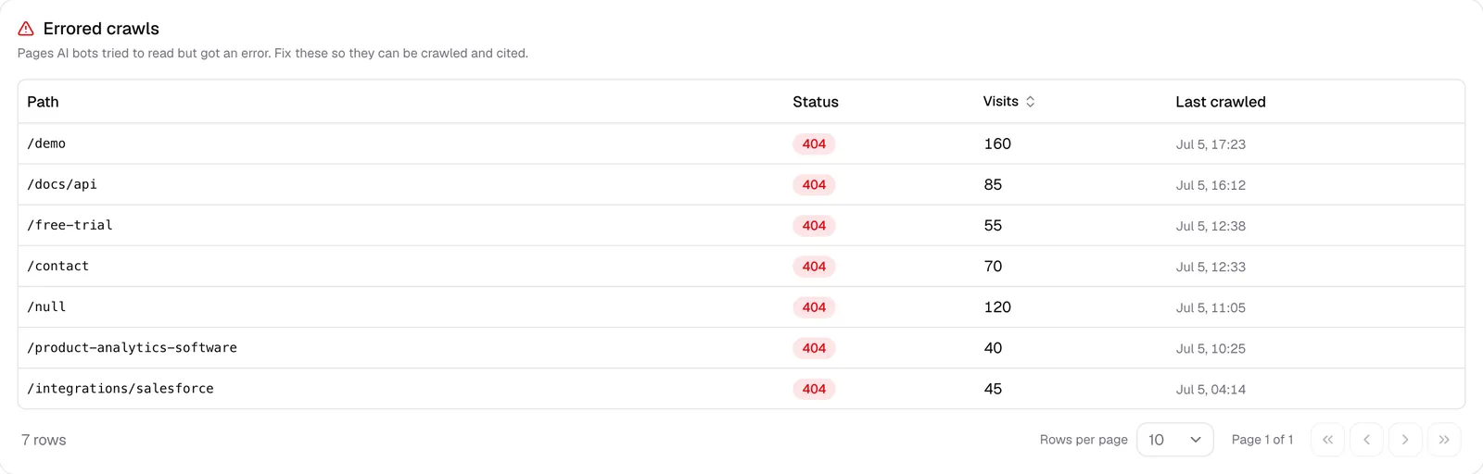
Task: Go to next page chevron button
Action: (x=1405, y=440)
